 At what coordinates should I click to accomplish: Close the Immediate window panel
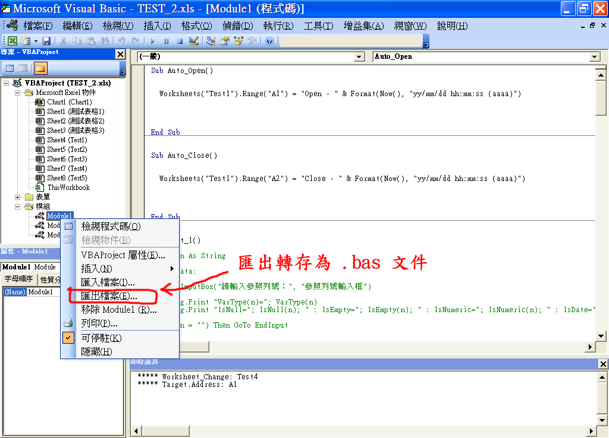click(603, 364)
